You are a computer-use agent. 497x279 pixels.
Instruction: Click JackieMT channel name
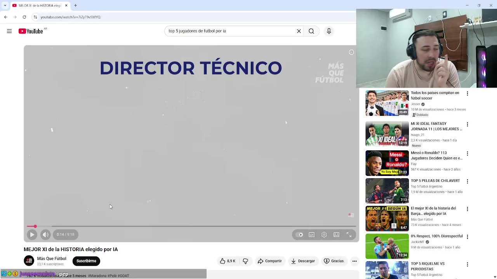418,242
